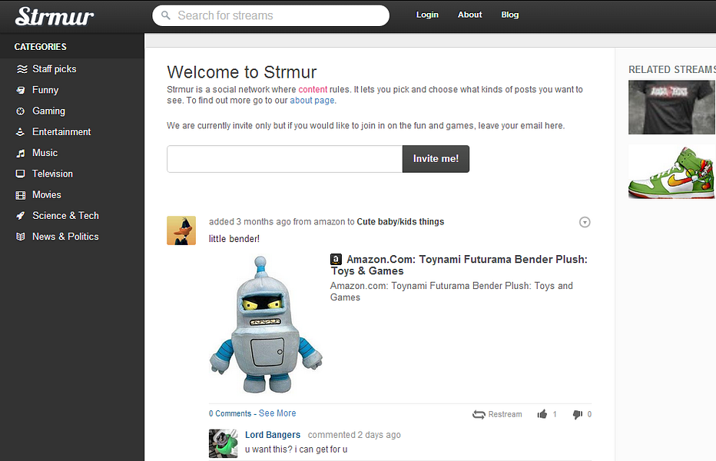This screenshot has height=461, width=716.
Task: Open Amazon Toynami Bender Plush title link
Action: [459, 265]
